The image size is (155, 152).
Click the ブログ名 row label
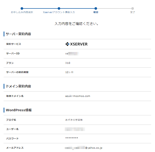[11, 120]
